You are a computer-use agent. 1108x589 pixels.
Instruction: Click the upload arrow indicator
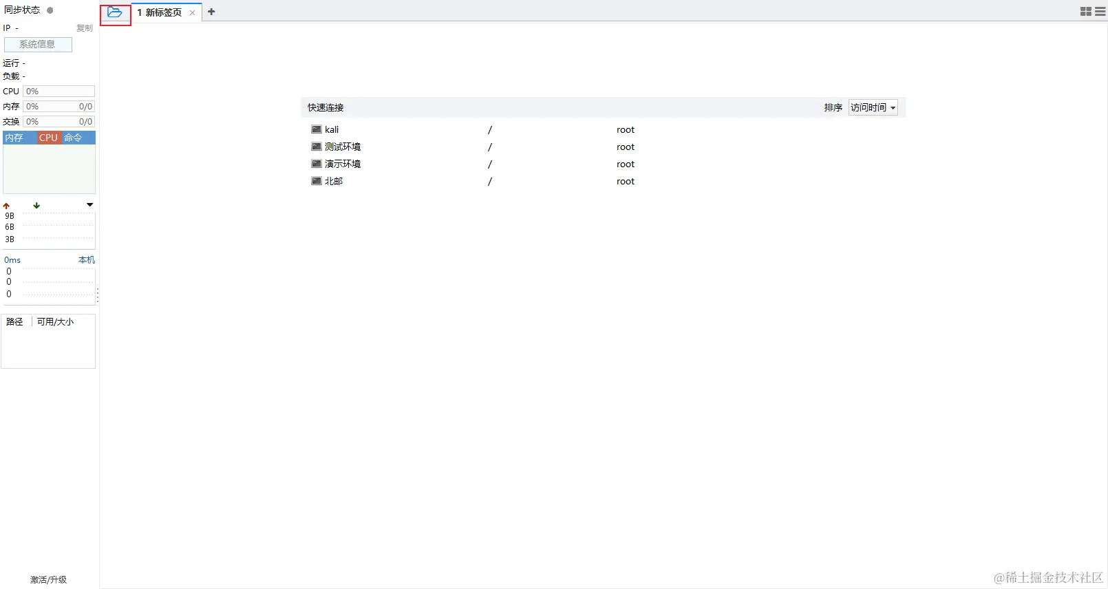(6, 206)
